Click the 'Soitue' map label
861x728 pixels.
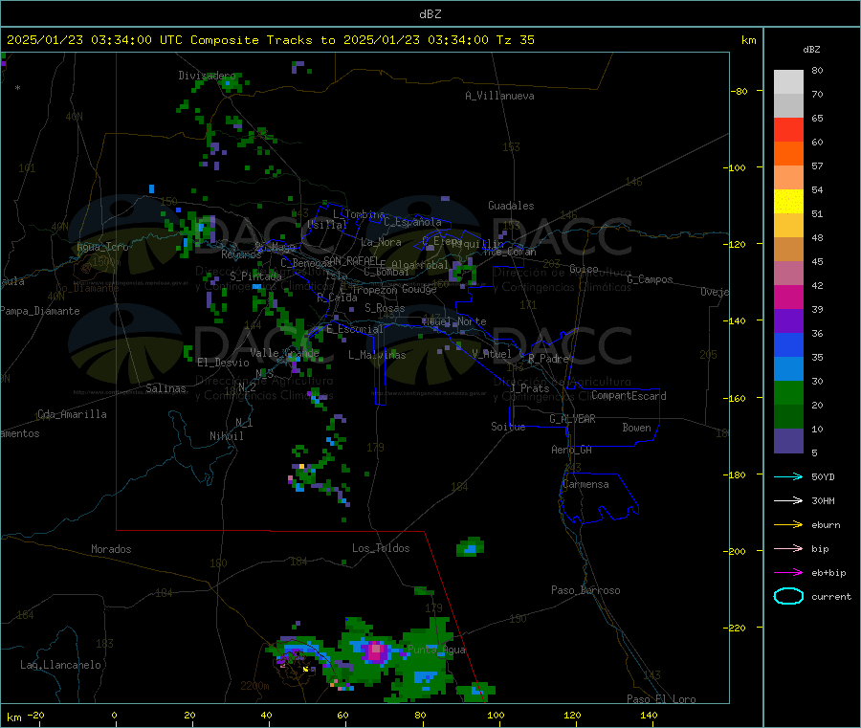[x=508, y=427]
